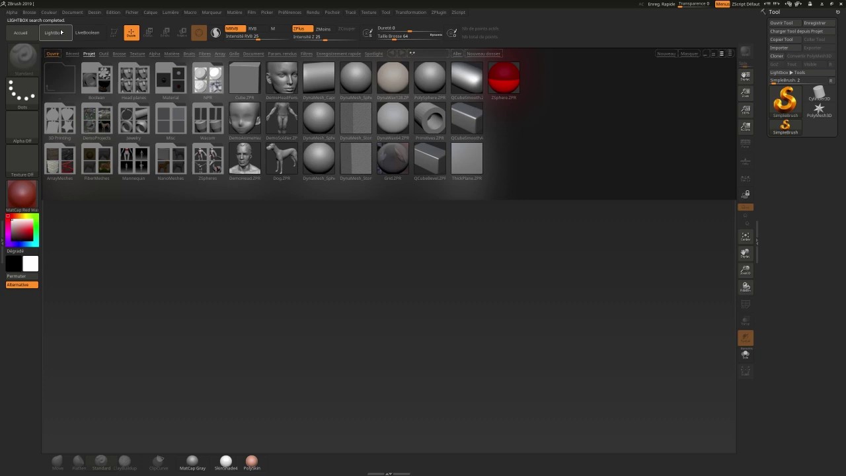
Task: Click the bottom shelf expand arrows
Action: tap(389, 473)
